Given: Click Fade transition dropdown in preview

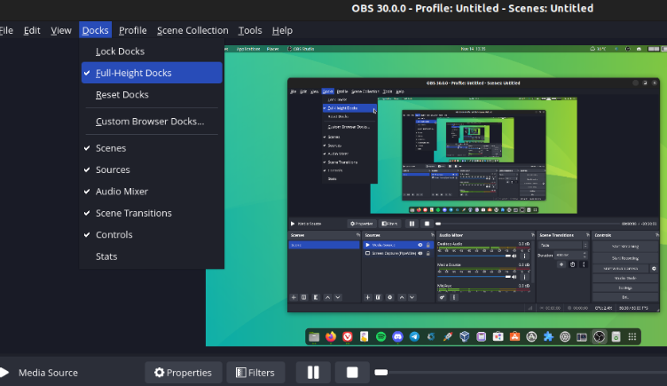Looking at the screenshot, I should 563,246.
